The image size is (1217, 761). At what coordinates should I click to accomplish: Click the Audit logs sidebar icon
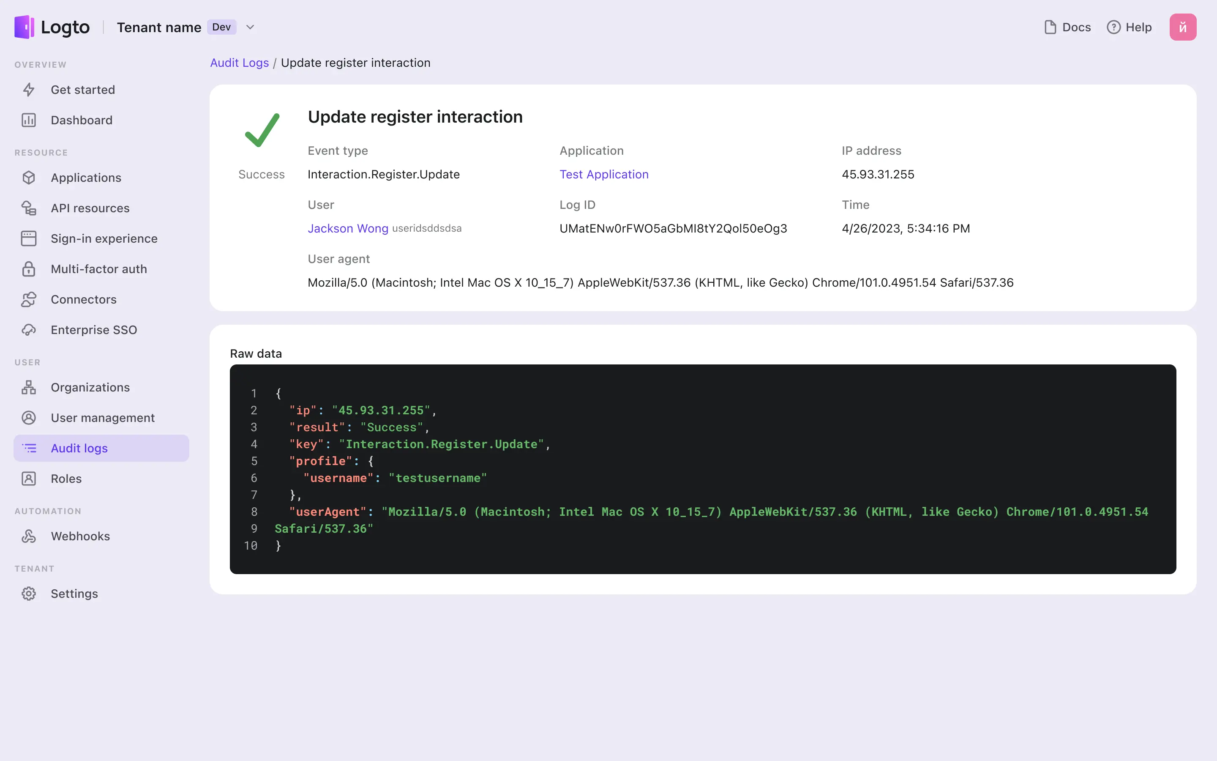[29, 447]
